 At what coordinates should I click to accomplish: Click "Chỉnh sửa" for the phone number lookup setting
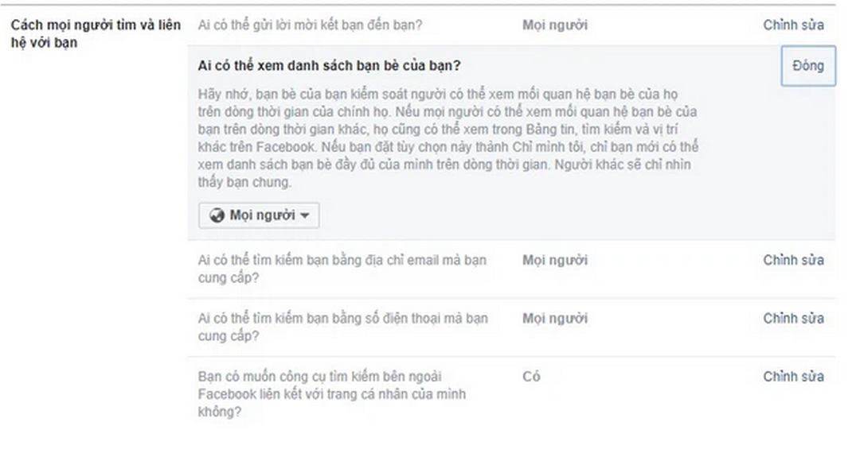click(793, 319)
